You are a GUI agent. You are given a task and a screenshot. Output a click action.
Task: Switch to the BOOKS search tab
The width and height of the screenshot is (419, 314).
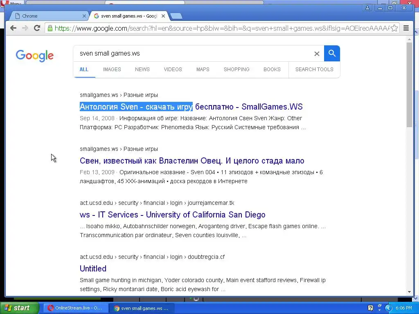[272, 70]
